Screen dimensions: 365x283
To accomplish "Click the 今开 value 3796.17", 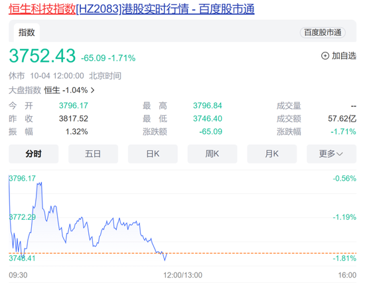I will tap(73, 106).
